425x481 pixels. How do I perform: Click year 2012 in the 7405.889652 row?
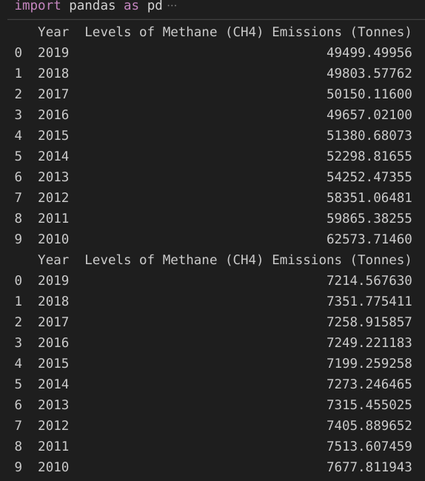point(53,425)
